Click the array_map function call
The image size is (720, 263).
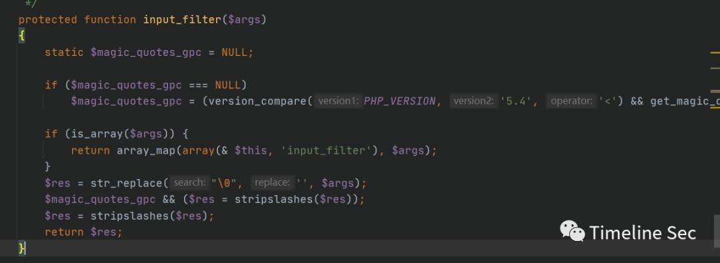click(146, 150)
